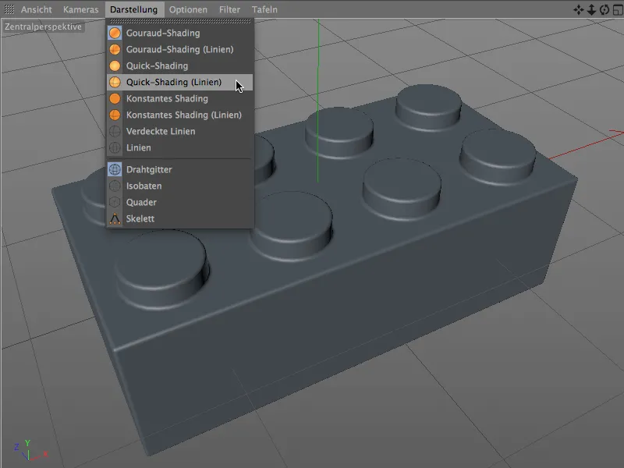Click the Konstantes Shading (Linien) icon
This screenshot has width=624, height=468.
115,115
